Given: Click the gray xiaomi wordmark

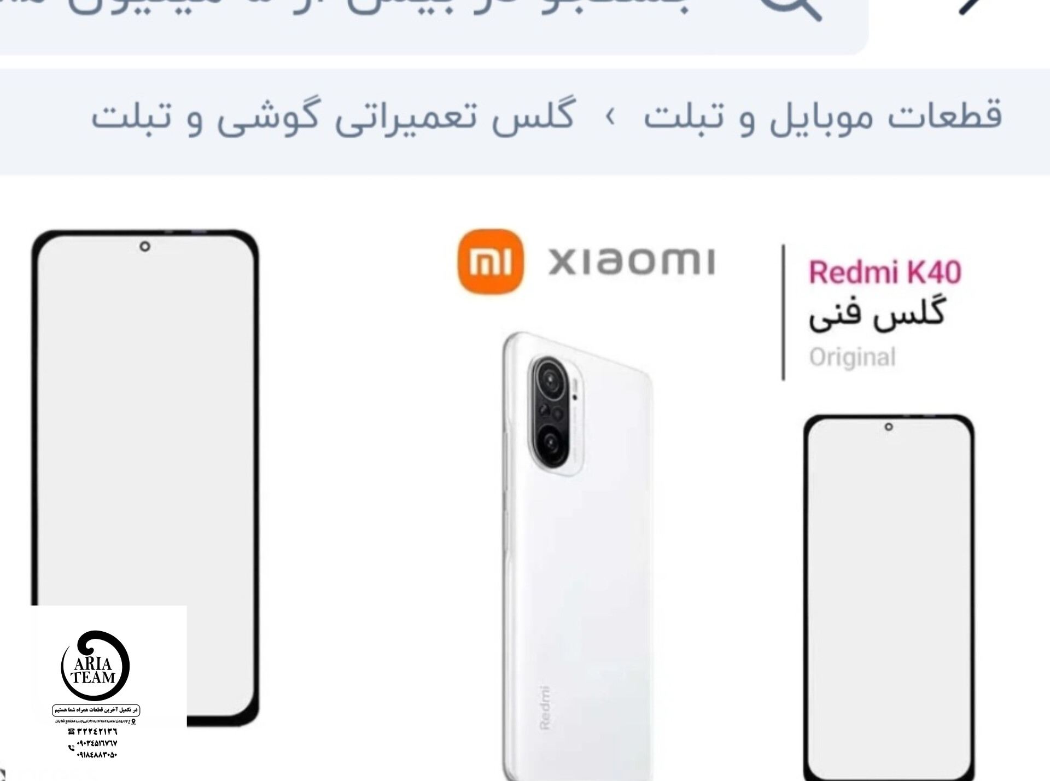Looking at the screenshot, I should (x=632, y=261).
